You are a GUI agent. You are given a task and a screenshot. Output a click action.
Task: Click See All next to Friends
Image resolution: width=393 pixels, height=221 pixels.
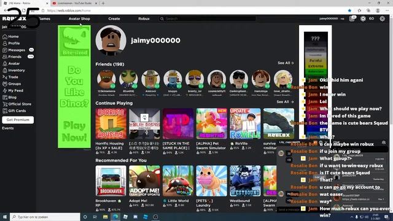pyautogui.click(x=286, y=63)
